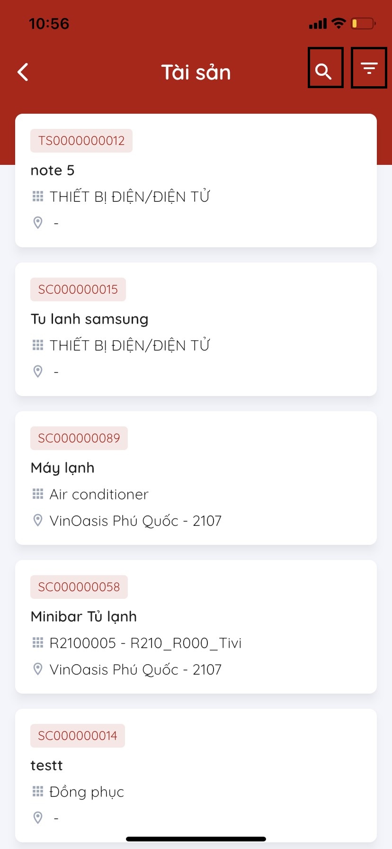Open the "Minibar Tủ lạnh" asset
Screen dimensions: 392x849
tap(84, 617)
